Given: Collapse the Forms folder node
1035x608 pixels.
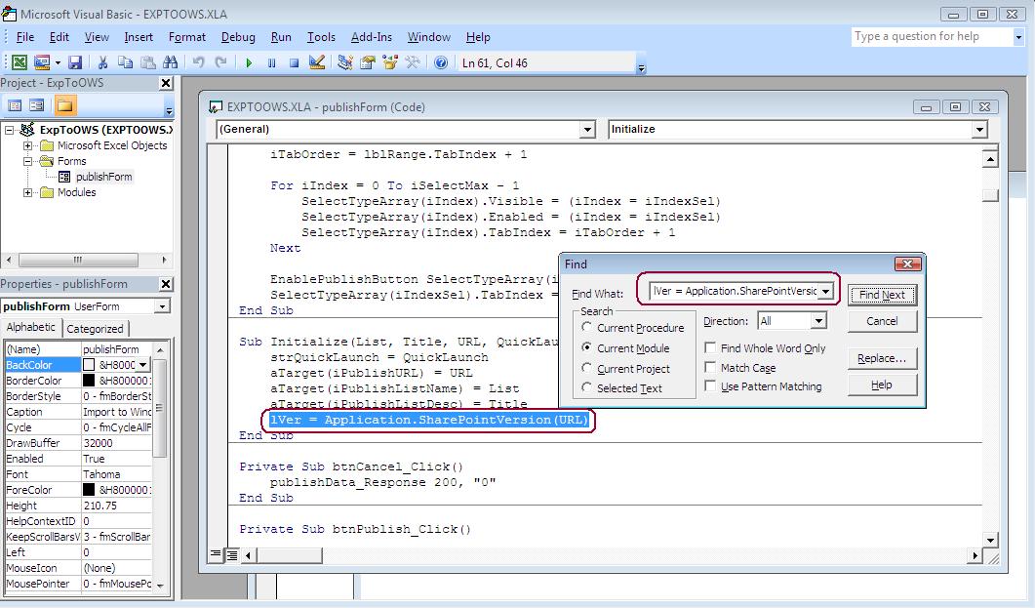Looking at the screenshot, I should tap(27, 161).
